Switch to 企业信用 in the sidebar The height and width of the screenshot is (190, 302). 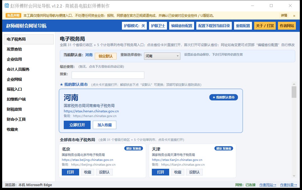click(29, 59)
